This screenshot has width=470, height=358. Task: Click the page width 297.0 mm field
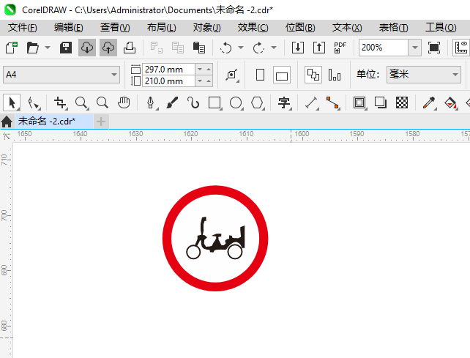pyautogui.click(x=168, y=70)
